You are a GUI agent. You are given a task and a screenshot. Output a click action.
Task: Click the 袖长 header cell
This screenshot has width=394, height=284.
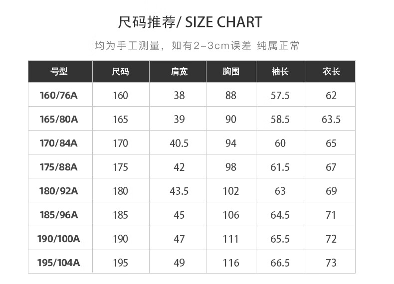click(x=281, y=72)
